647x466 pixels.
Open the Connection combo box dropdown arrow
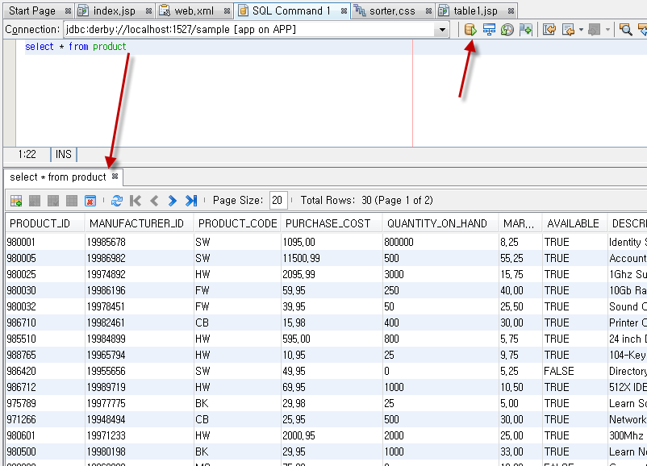click(442, 30)
